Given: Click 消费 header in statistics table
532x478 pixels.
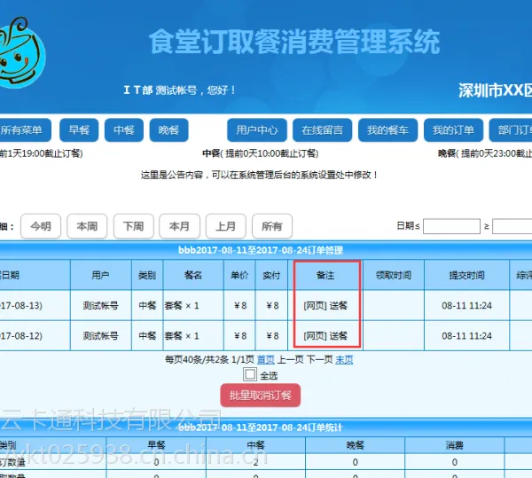Looking at the screenshot, I should click(x=455, y=445).
